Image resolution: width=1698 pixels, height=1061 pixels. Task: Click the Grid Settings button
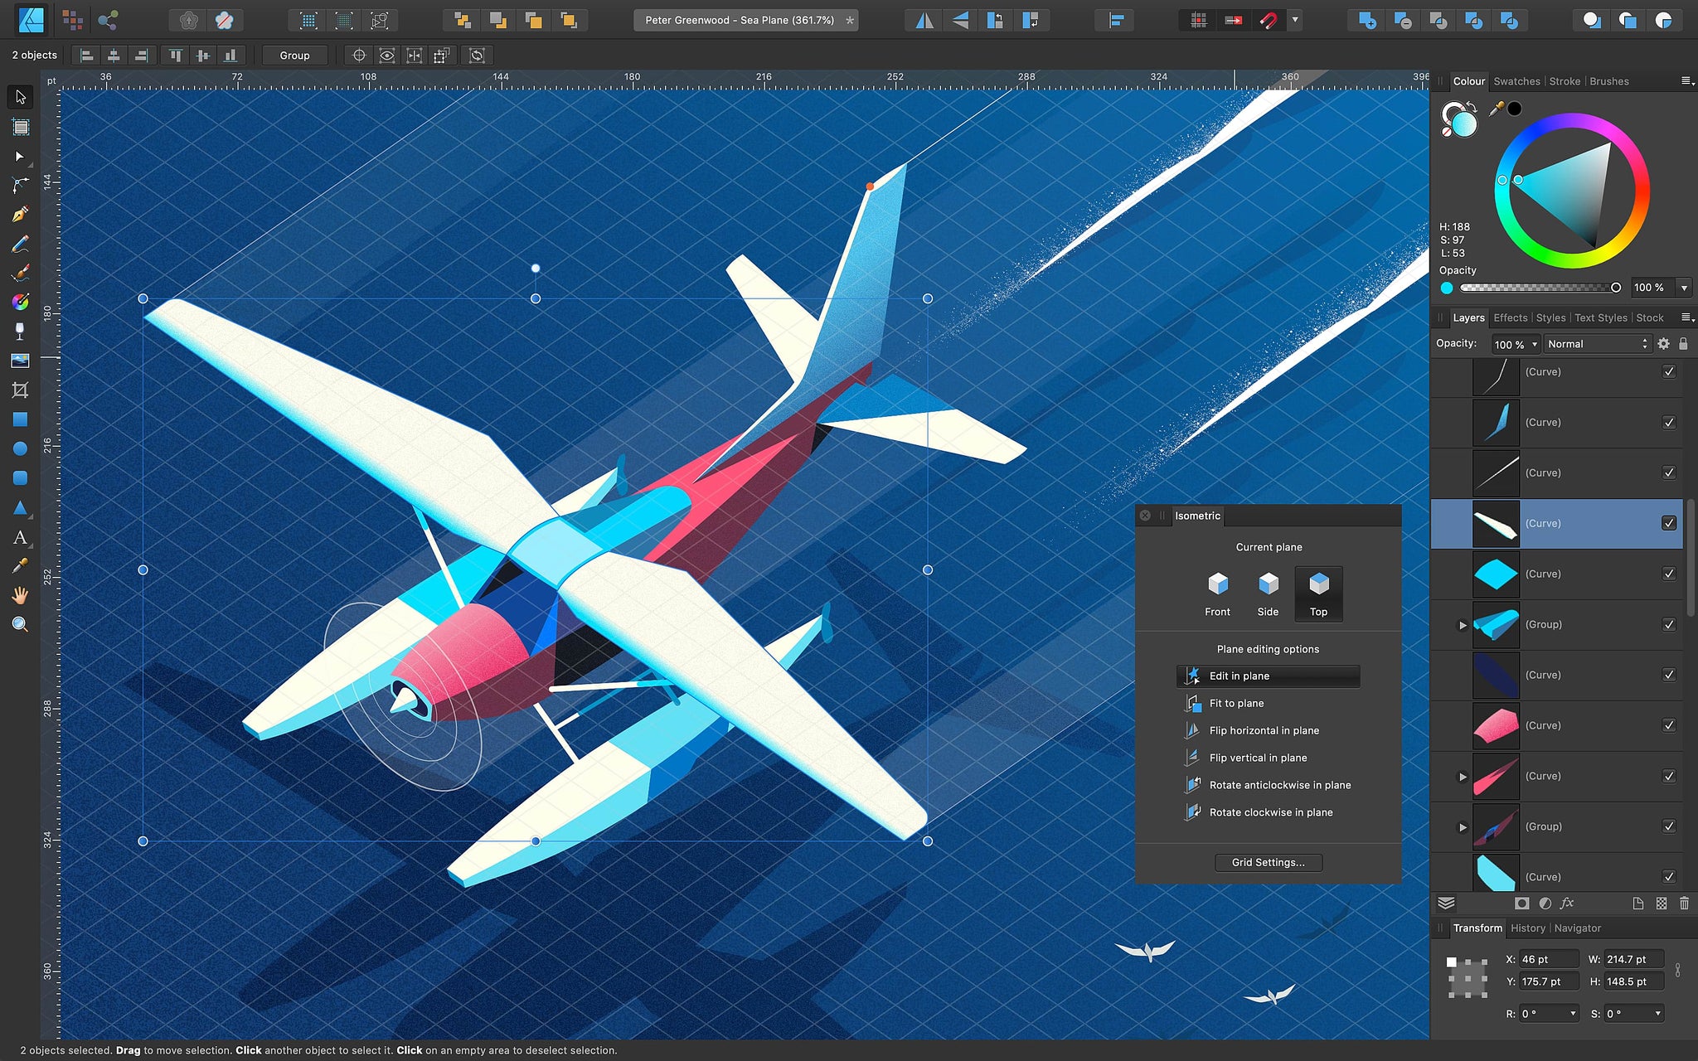point(1268,862)
